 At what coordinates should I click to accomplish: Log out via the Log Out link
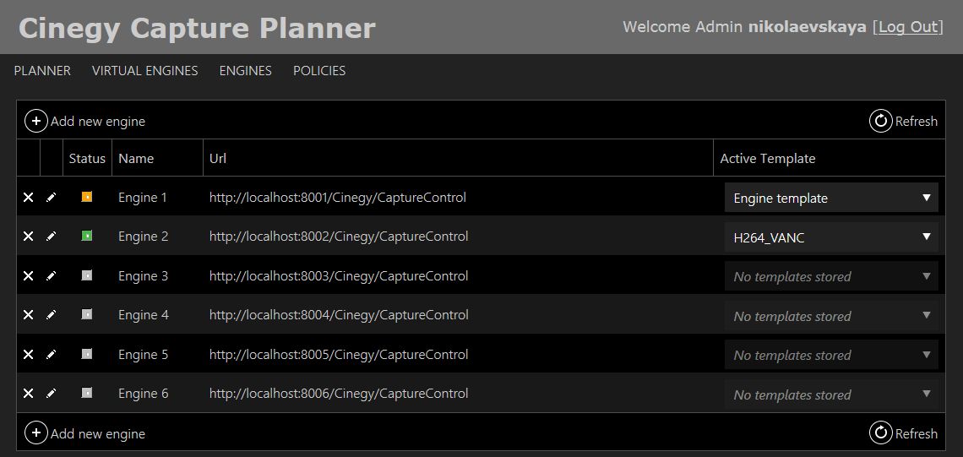908,27
